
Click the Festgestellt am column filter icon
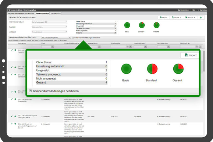(x=200, y=47)
